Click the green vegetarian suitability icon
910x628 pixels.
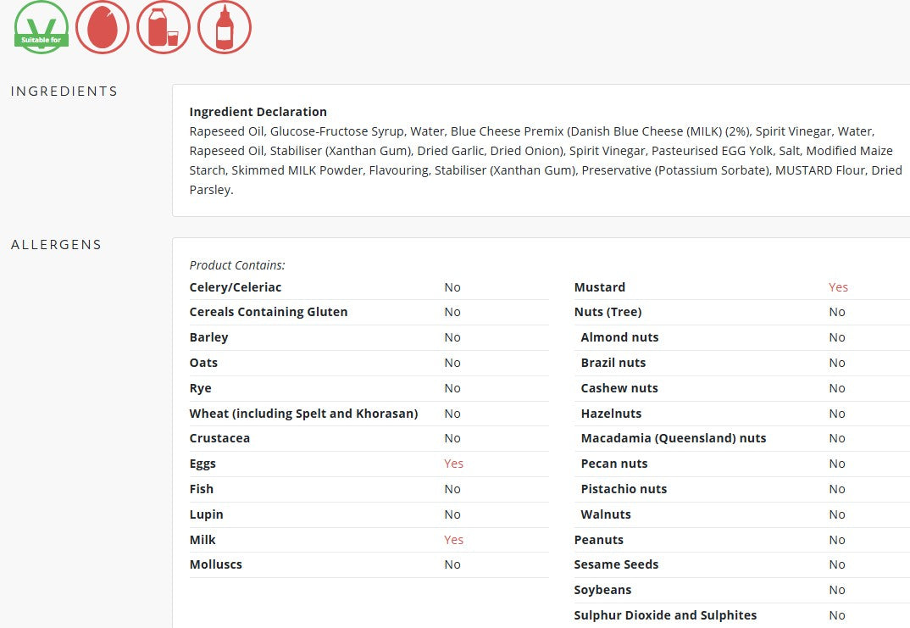coord(42,27)
